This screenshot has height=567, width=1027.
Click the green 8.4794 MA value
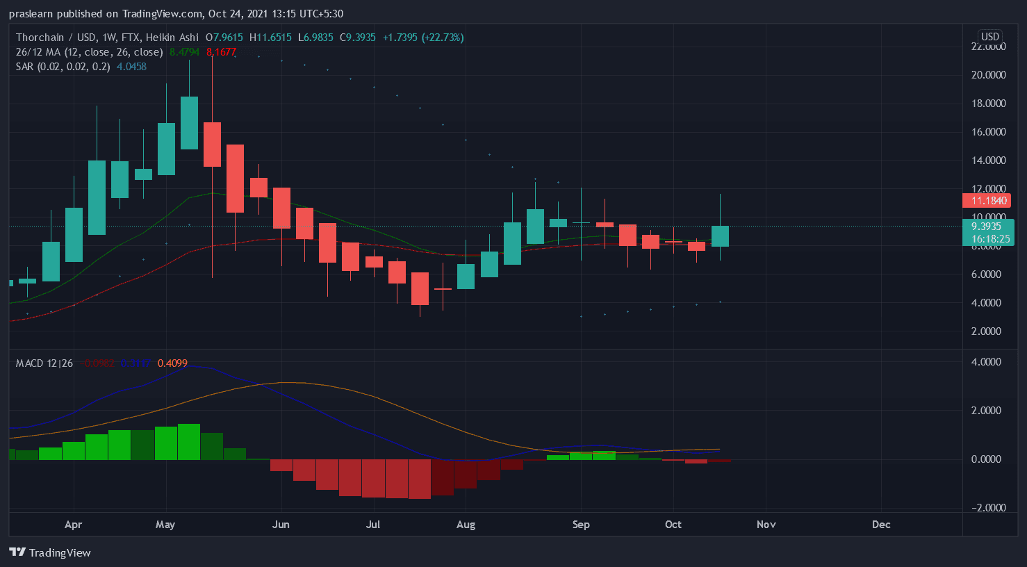click(184, 52)
